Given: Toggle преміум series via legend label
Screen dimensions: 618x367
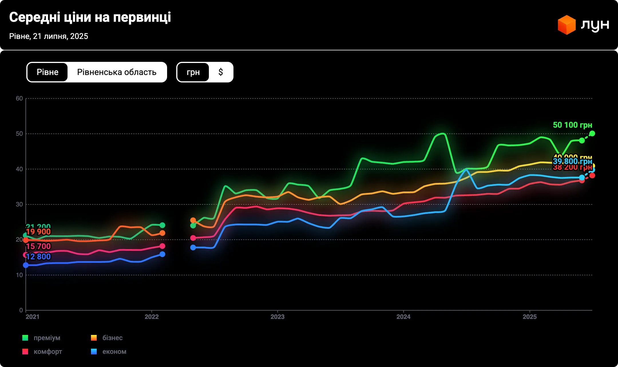Looking at the screenshot, I should (x=47, y=338).
